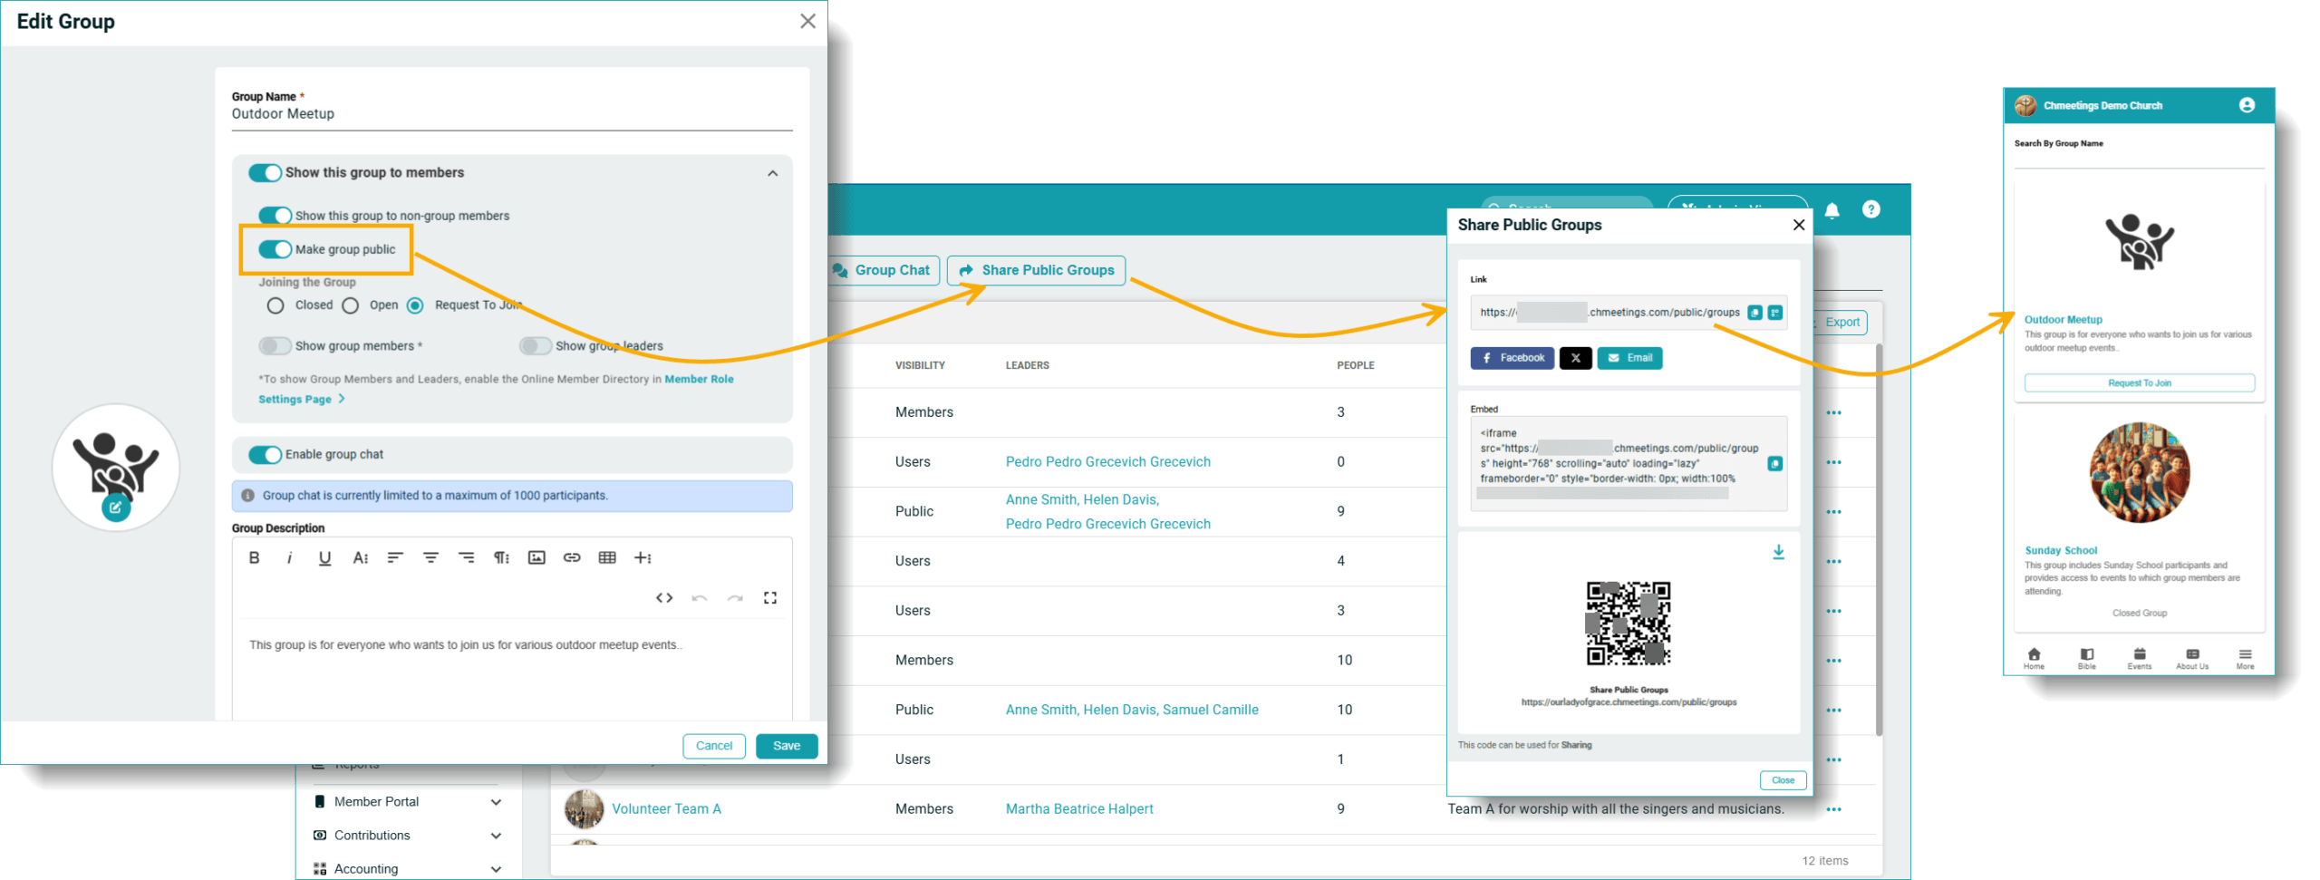Share to Facebook
This screenshot has height=880, width=2320.
click(1512, 358)
